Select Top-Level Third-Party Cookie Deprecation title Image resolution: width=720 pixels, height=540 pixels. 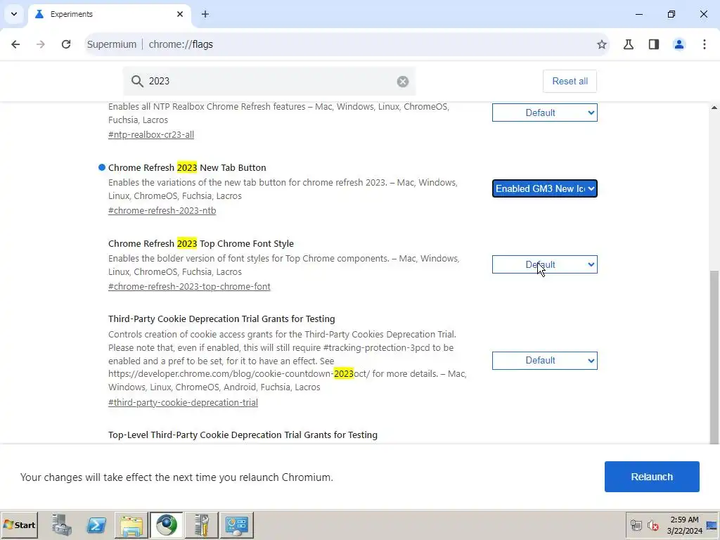(x=243, y=435)
